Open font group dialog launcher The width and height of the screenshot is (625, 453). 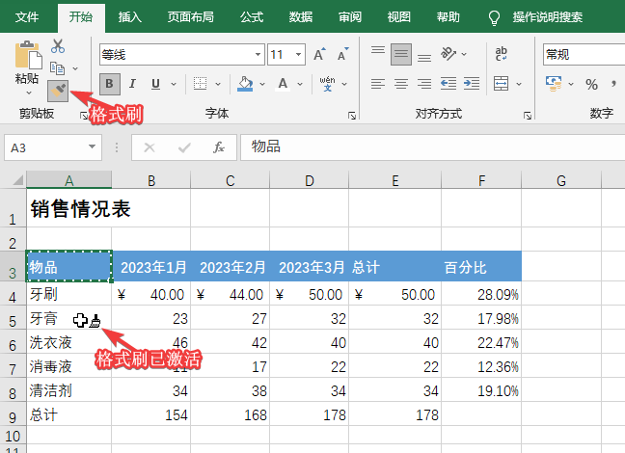click(352, 116)
